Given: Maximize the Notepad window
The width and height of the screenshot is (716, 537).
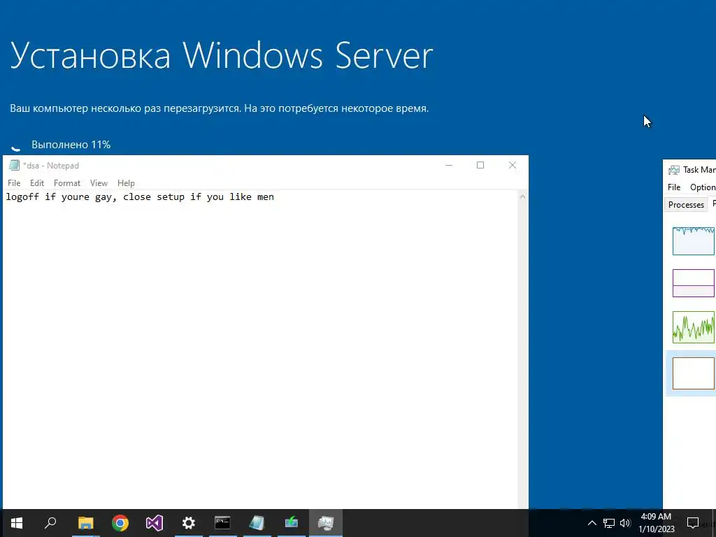Looking at the screenshot, I should pos(480,165).
